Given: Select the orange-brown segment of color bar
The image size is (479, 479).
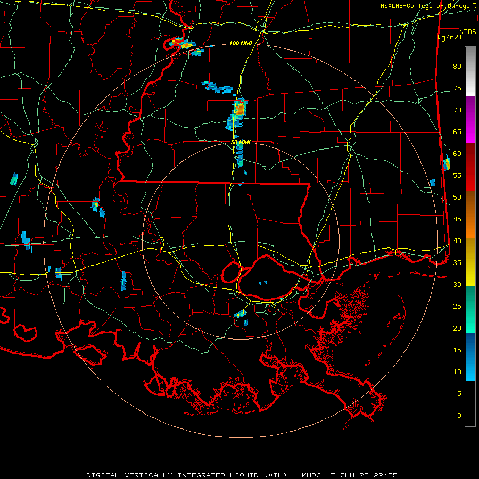Looking at the screenshot, I should tap(470, 215).
